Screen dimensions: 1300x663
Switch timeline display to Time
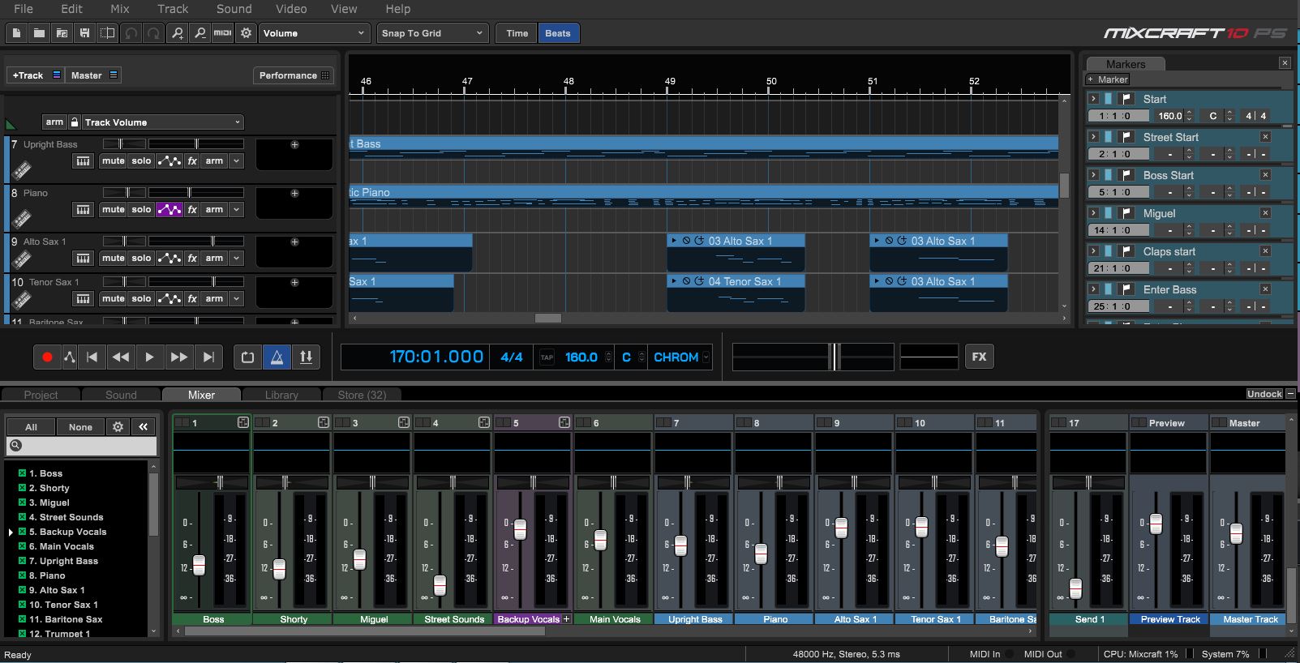517,33
